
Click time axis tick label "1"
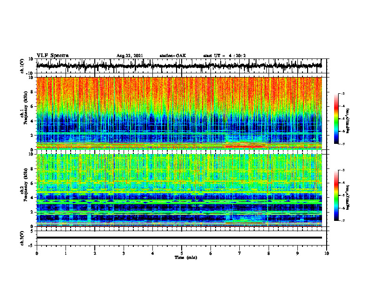(x=66, y=253)
